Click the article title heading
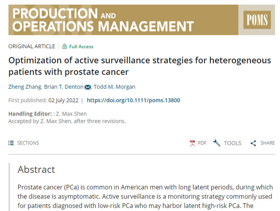The width and height of the screenshot is (280, 211). (140, 66)
